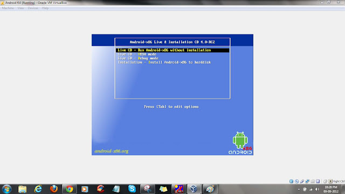Launch Firefox from the taskbar
This screenshot has height=194, width=345.
(54, 189)
